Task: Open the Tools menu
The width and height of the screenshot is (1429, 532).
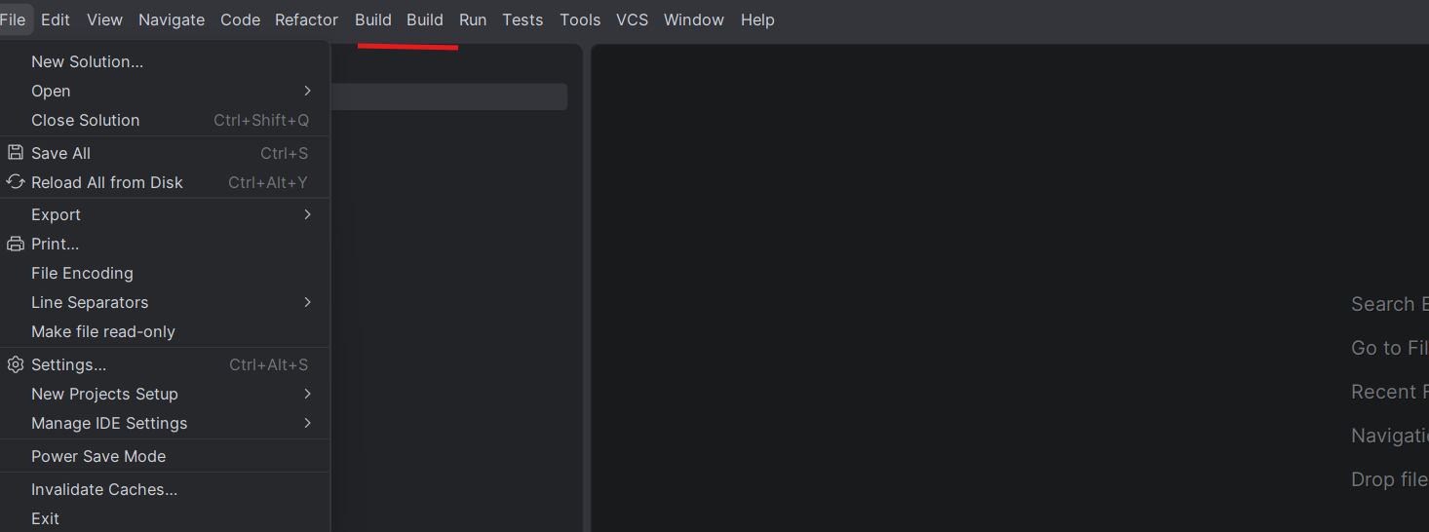Action: (580, 19)
